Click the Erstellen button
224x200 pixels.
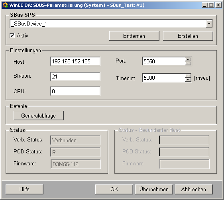click(x=188, y=36)
